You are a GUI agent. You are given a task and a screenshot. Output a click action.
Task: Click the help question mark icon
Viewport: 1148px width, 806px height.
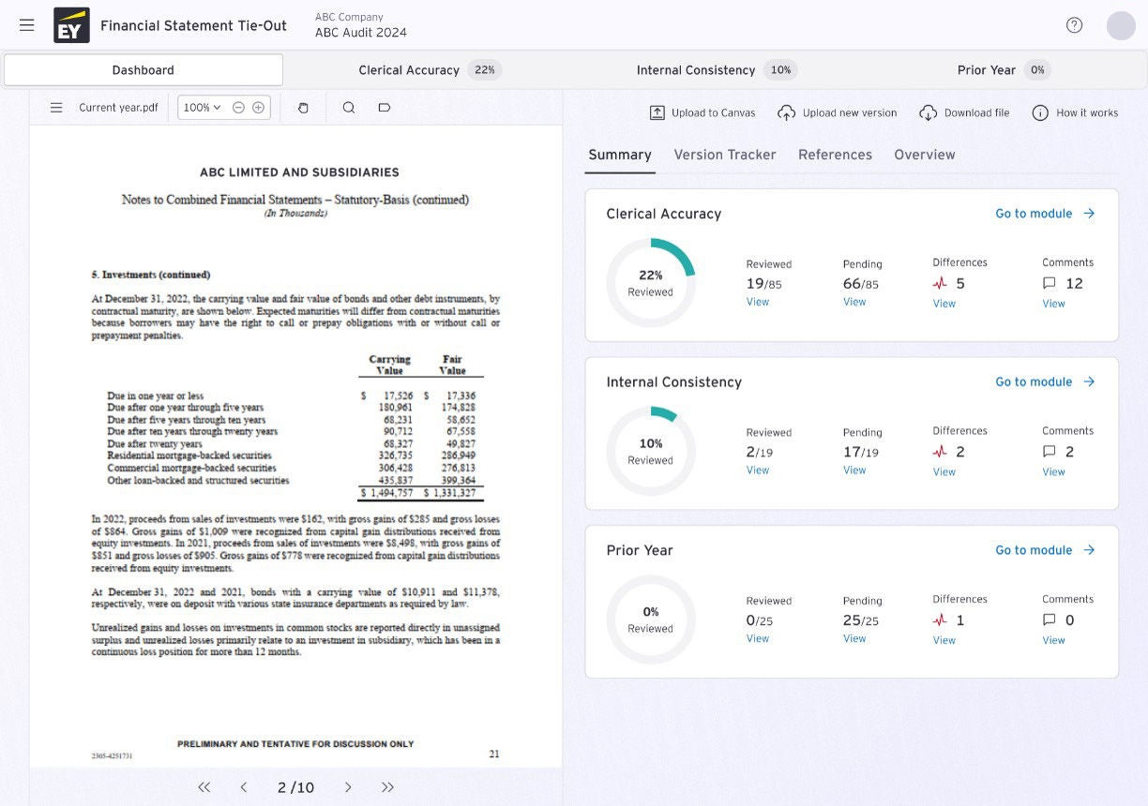[1074, 25]
